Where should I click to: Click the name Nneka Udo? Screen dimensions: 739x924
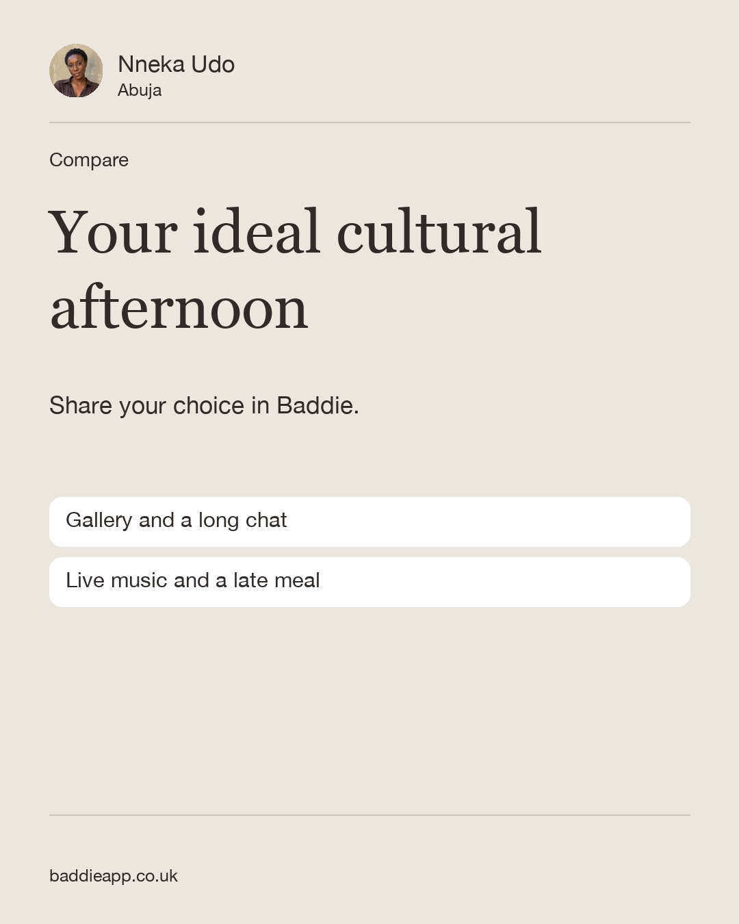(x=176, y=64)
